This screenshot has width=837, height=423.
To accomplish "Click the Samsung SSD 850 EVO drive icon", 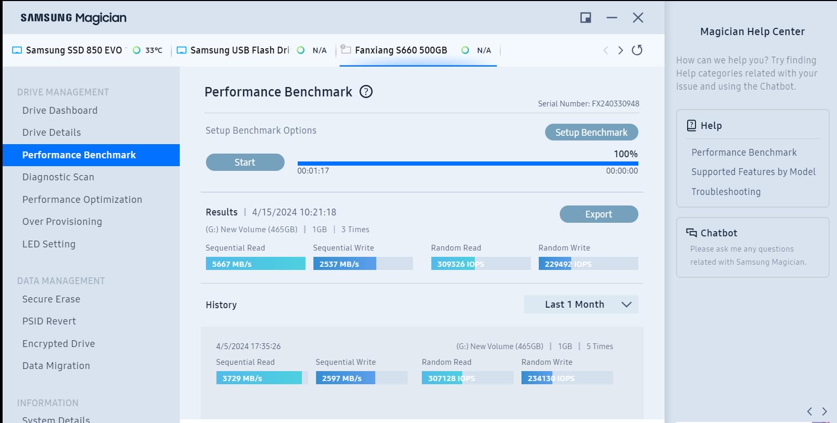I will (x=17, y=50).
